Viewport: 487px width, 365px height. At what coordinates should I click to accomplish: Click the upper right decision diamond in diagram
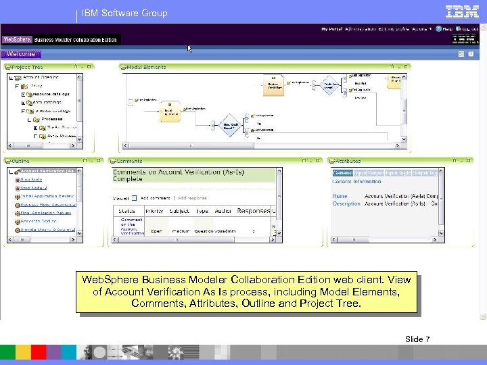[x=329, y=84]
